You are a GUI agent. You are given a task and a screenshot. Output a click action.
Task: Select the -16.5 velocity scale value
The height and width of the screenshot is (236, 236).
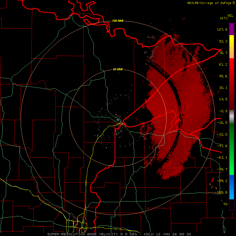[x=222, y=123]
